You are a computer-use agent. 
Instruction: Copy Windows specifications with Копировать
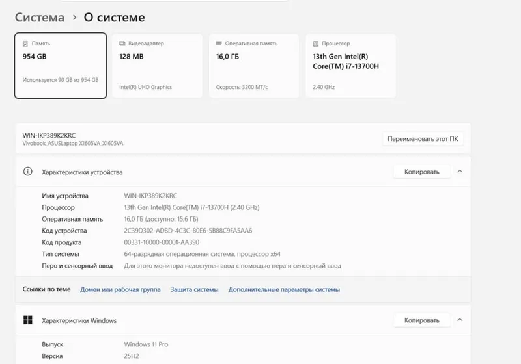coord(421,320)
